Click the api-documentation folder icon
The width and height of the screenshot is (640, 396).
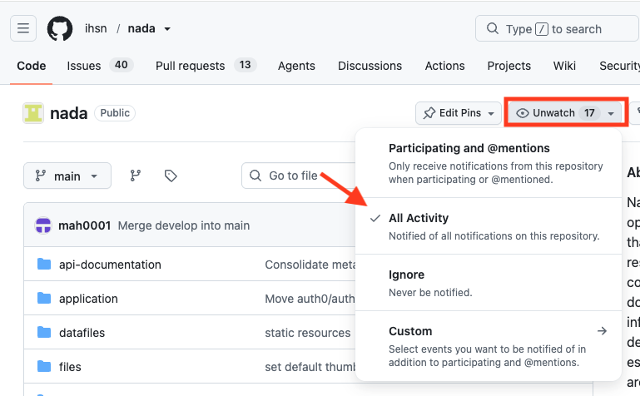click(x=44, y=265)
